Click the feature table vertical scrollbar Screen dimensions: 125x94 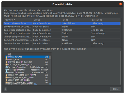(121, 34)
